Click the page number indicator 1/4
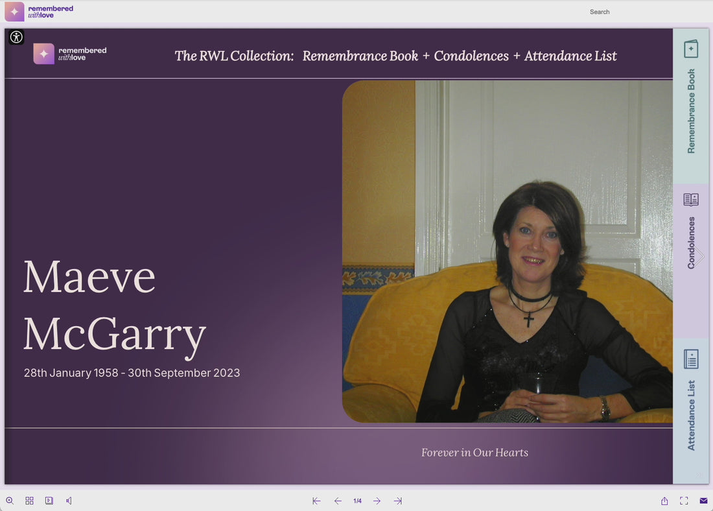 (x=357, y=501)
